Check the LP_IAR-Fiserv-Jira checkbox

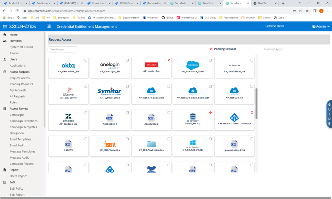pos(127,139)
